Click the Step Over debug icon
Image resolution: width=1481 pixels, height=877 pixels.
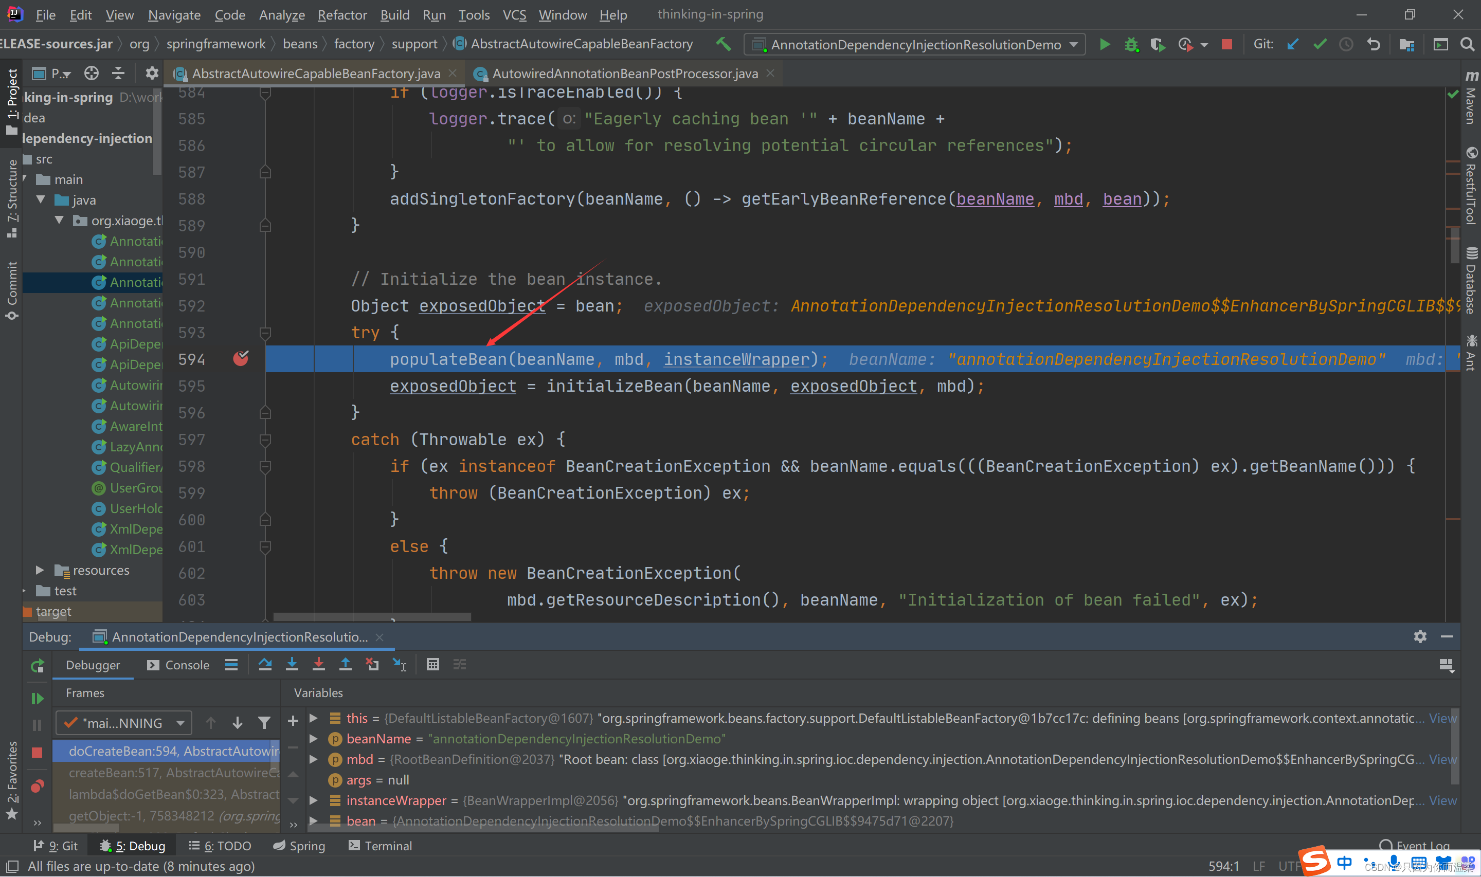pos(265,664)
